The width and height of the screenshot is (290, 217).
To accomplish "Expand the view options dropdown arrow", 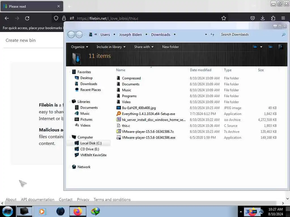I will pos(261,47).
